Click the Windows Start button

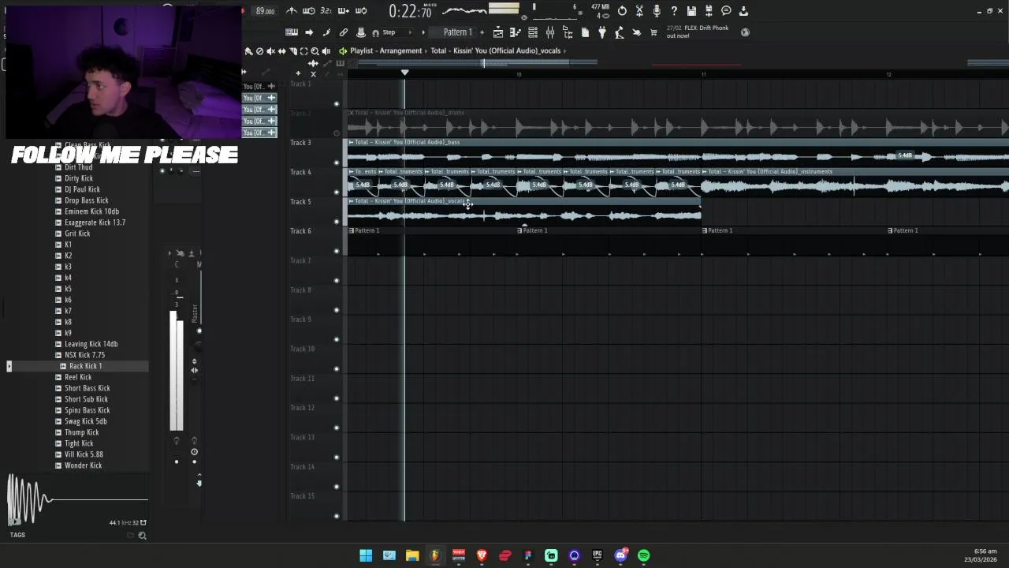366,555
